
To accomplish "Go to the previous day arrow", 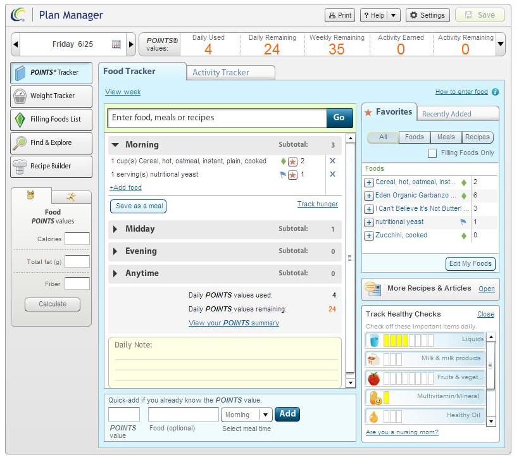I will 16,44.
